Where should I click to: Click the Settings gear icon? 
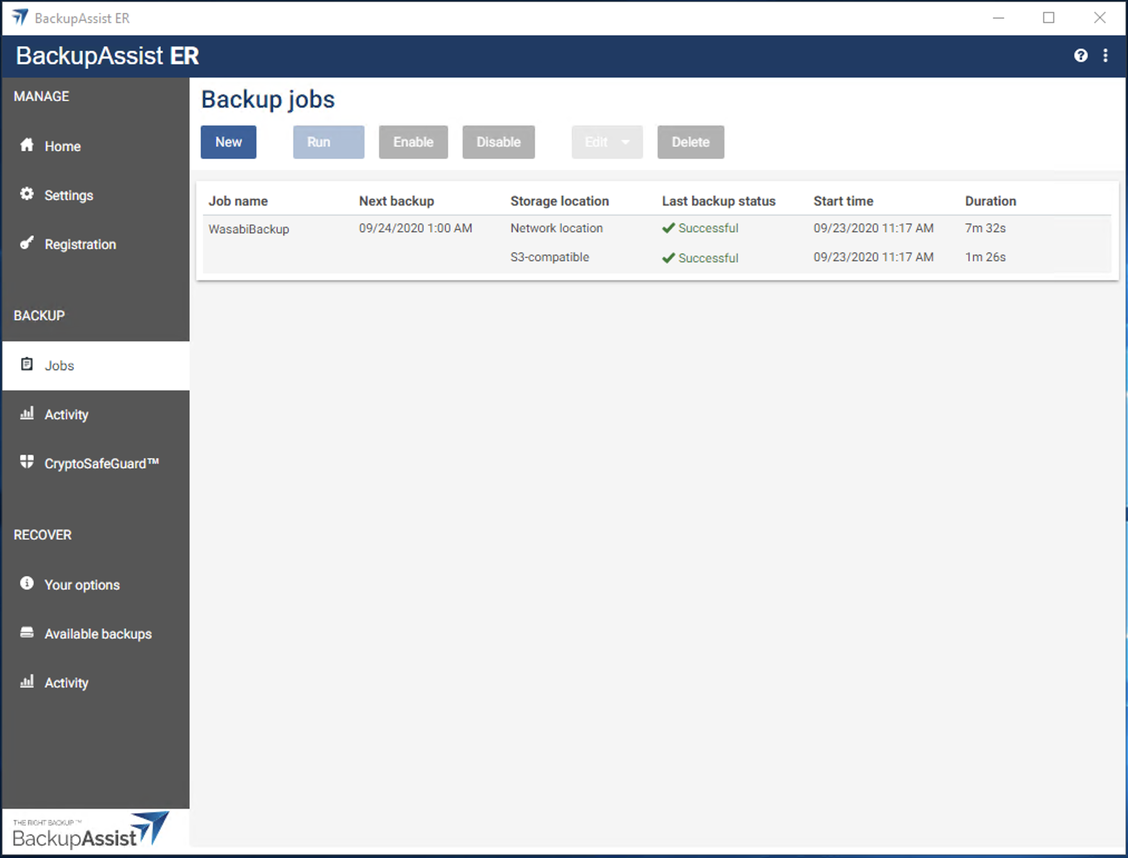(27, 194)
